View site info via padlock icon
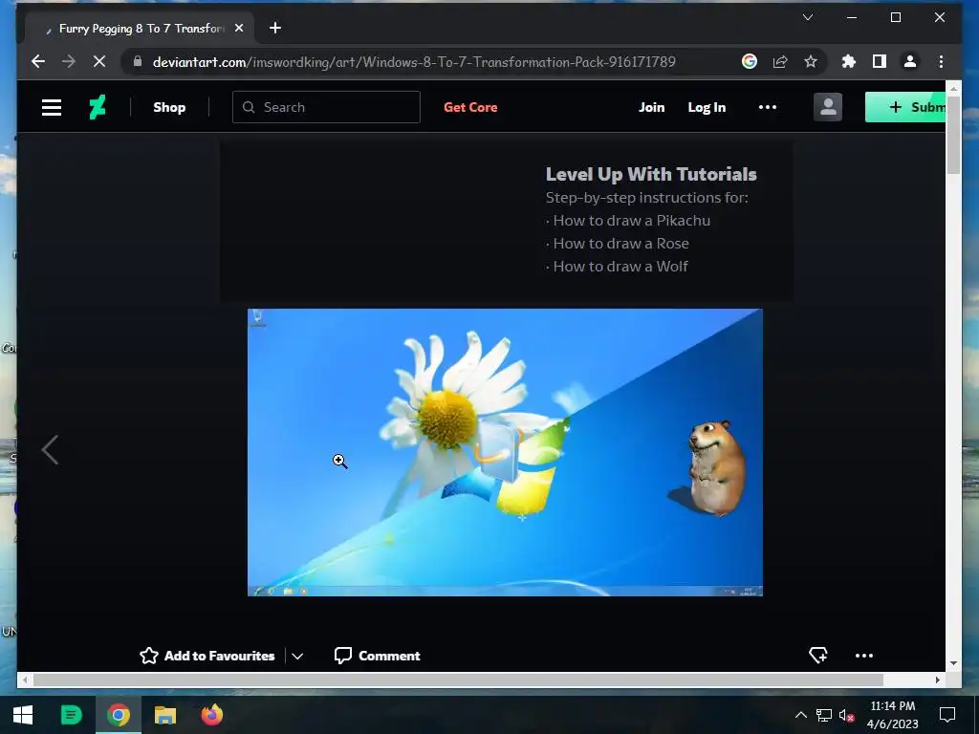 (x=138, y=61)
